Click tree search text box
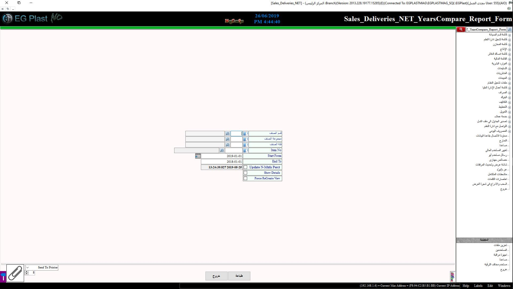513x289 pixels. [x=486, y=30]
